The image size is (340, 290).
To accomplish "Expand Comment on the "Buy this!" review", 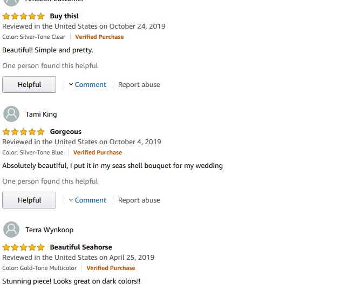I will pos(87,84).
